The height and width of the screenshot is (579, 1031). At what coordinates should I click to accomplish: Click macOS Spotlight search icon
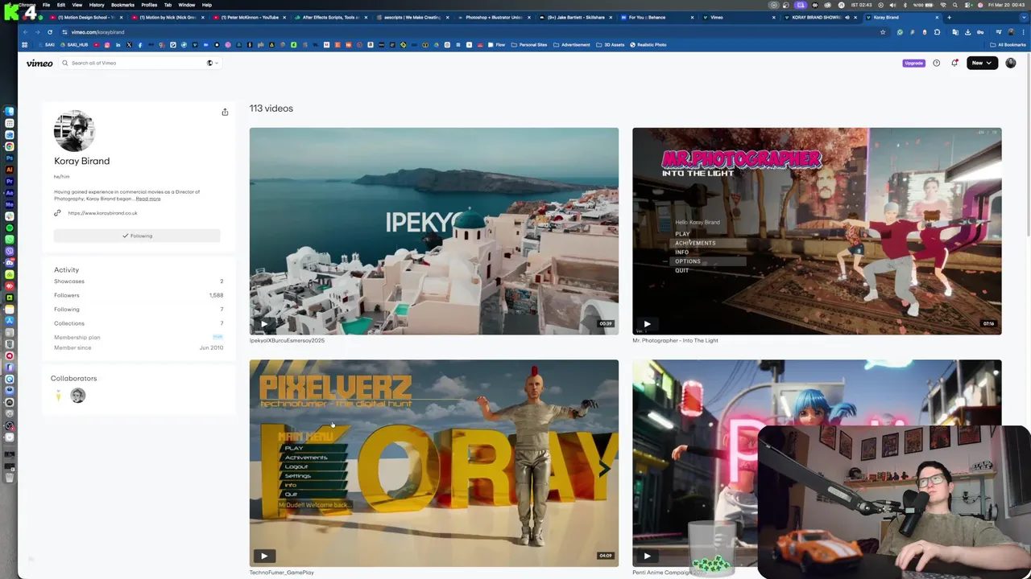click(955, 5)
